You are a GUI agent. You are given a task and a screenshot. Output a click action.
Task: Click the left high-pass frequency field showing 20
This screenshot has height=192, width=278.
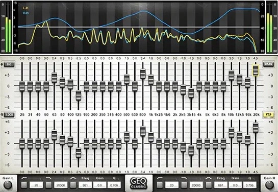click(x=36, y=185)
